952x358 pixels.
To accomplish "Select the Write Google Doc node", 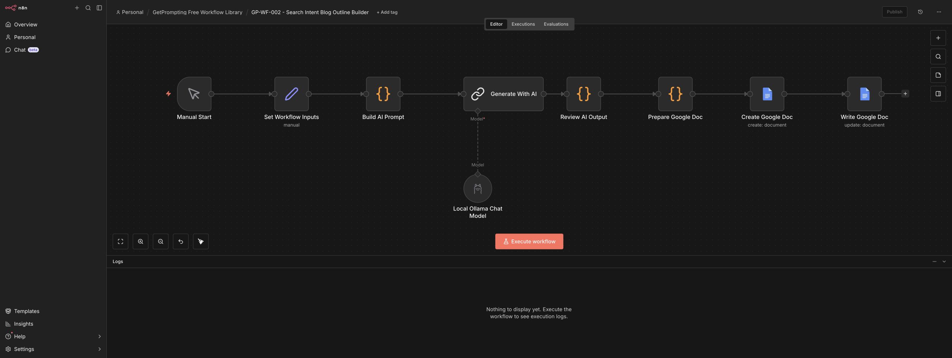I will [x=864, y=94].
